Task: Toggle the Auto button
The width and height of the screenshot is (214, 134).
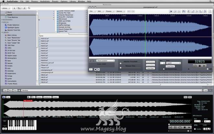Action: click(185, 97)
